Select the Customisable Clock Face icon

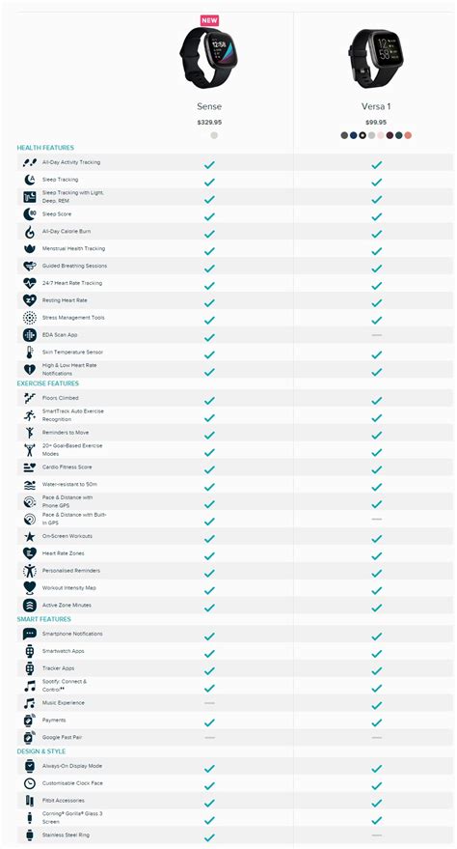click(x=29, y=783)
